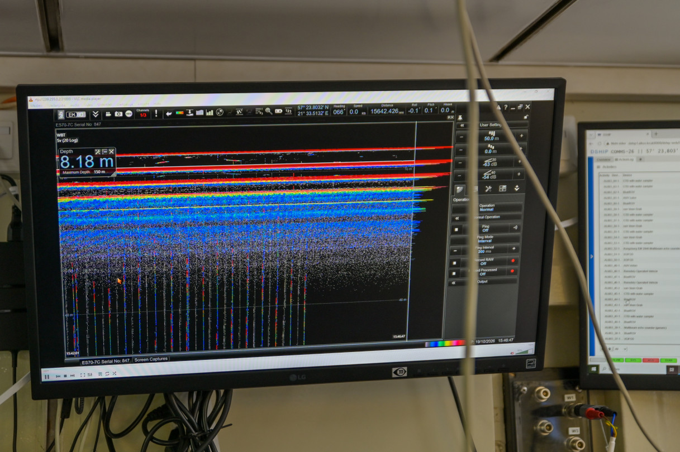Increase the -63 dB gain value
680x452 pixels.
520,162
